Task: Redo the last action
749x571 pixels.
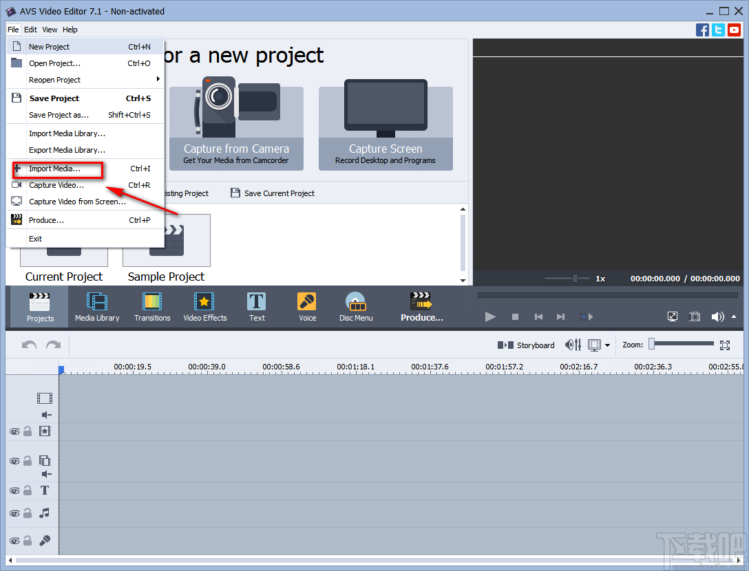Action: point(53,345)
